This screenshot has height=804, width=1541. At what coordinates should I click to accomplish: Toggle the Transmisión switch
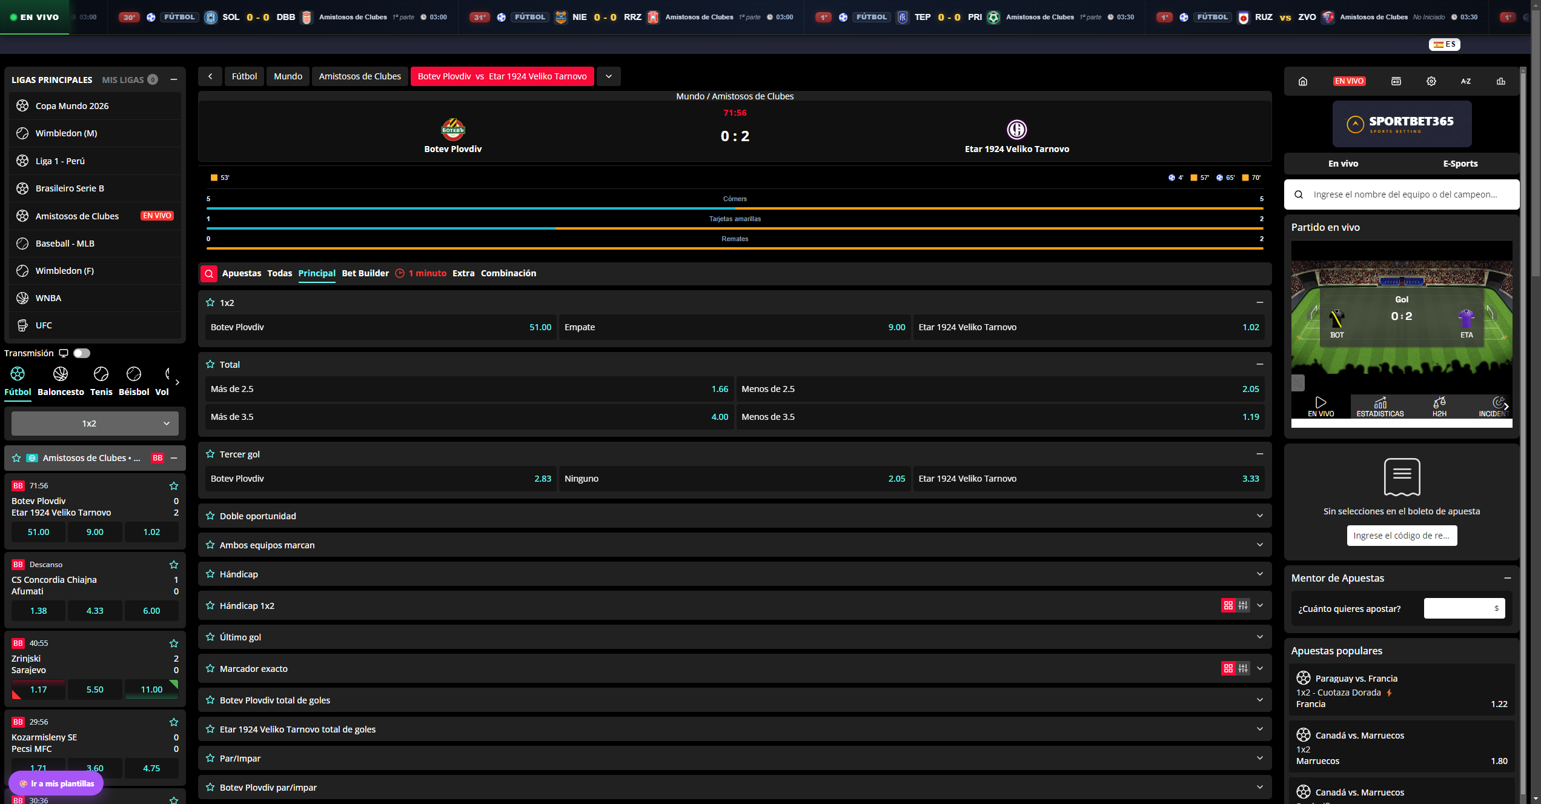pyautogui.click(x=82, y=353)
